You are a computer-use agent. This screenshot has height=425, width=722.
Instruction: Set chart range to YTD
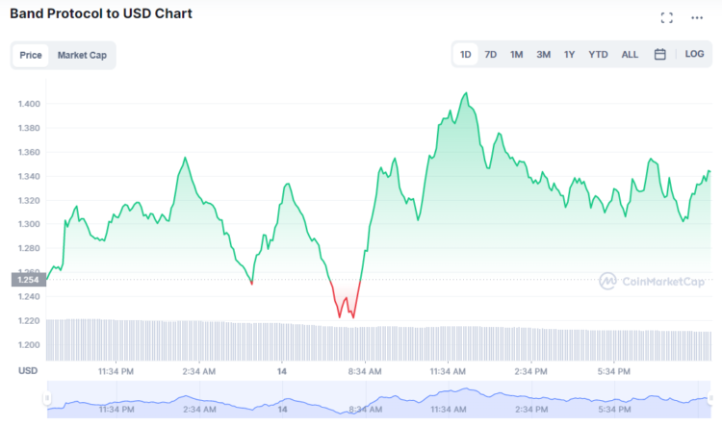pos(598,55)
